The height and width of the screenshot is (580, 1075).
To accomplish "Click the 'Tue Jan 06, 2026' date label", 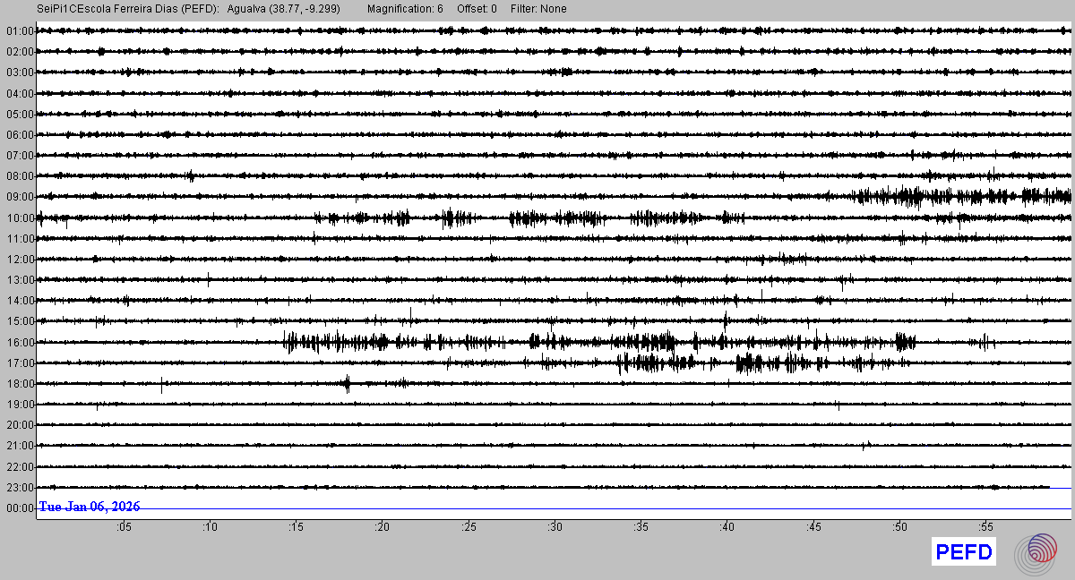I will 89,507.
